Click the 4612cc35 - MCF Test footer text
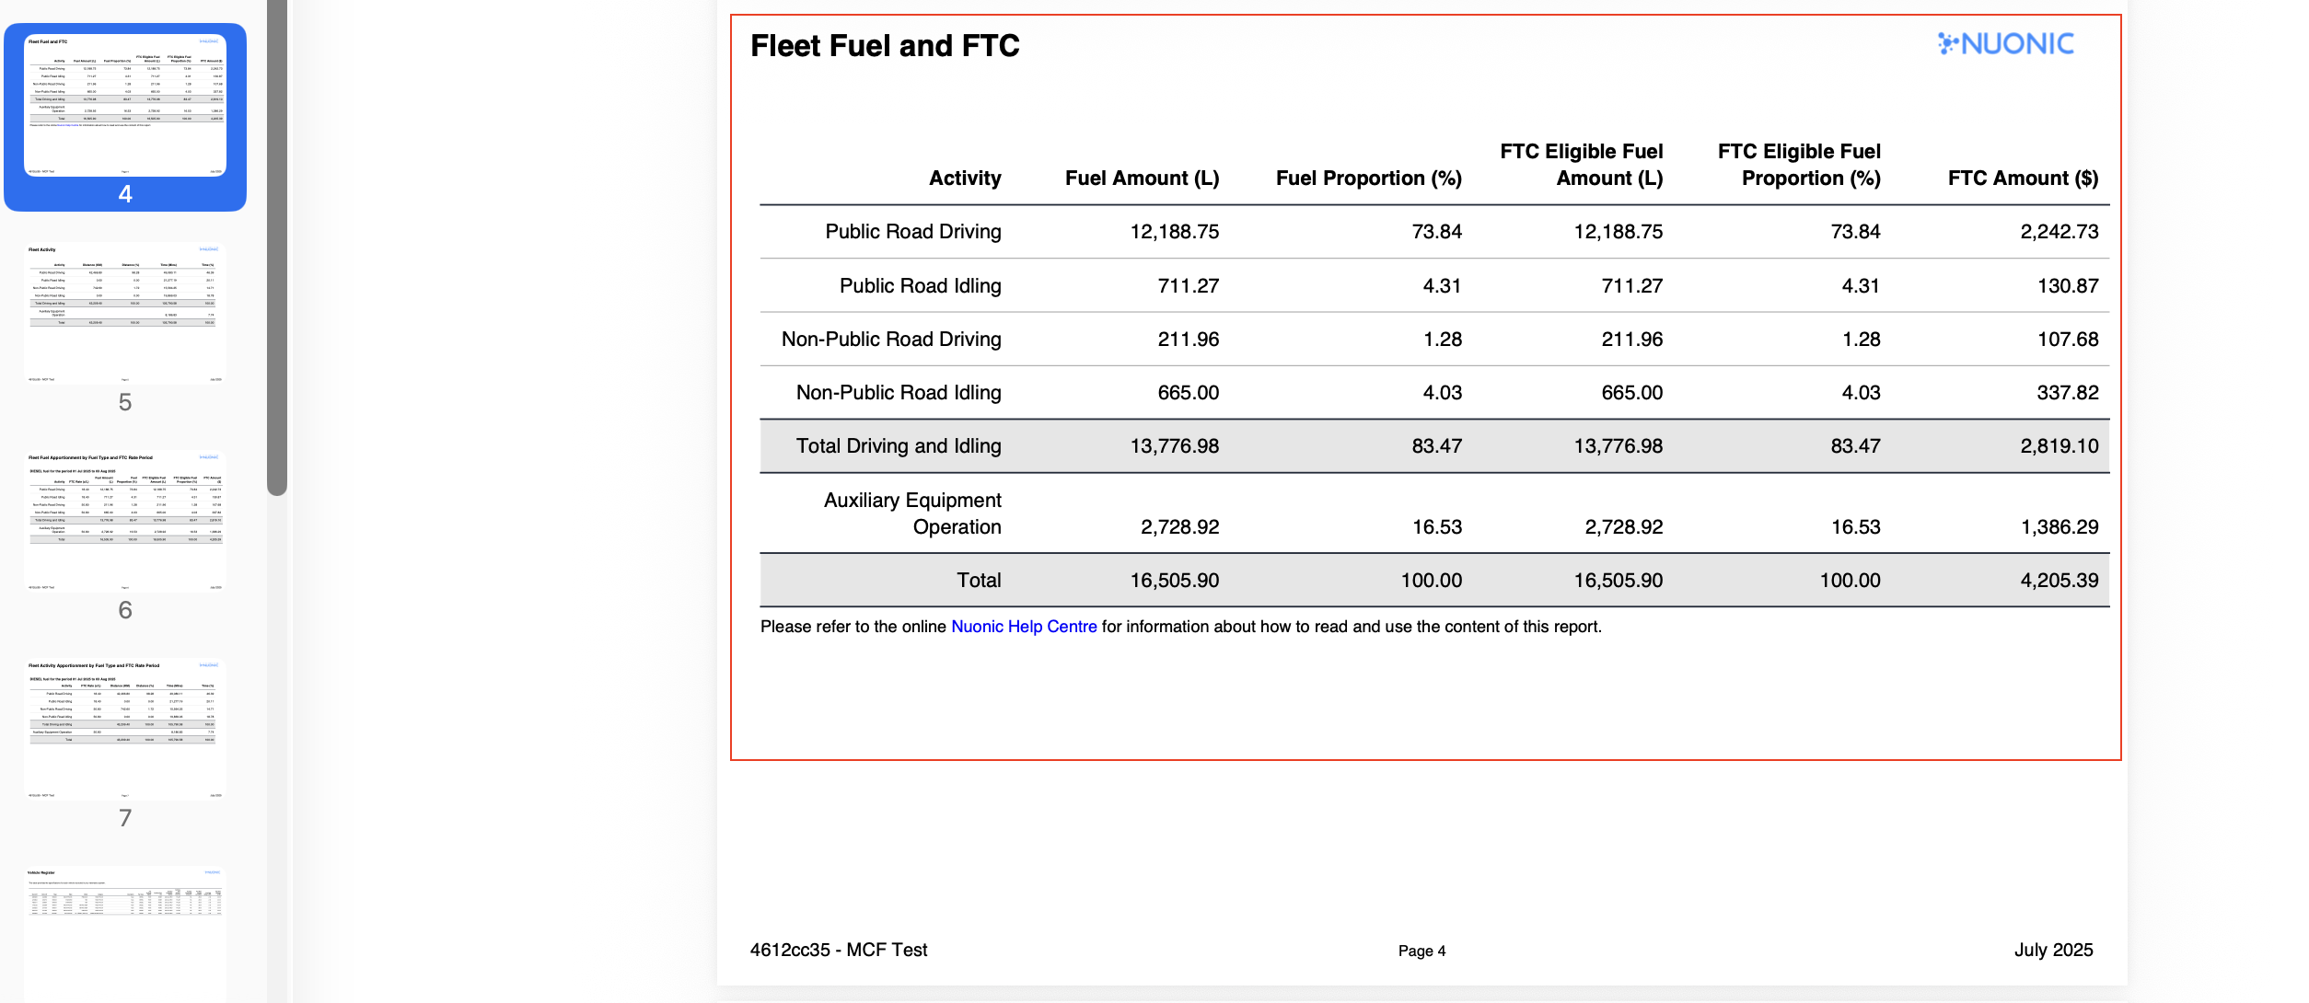The height and width of the screenshot is (1003, 2309). 839,951
